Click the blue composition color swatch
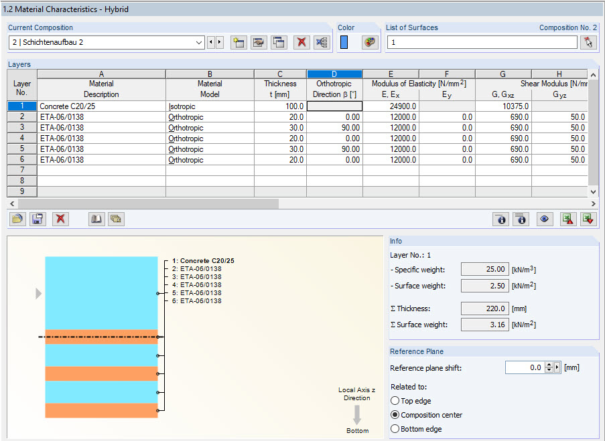 click(344, 42)
